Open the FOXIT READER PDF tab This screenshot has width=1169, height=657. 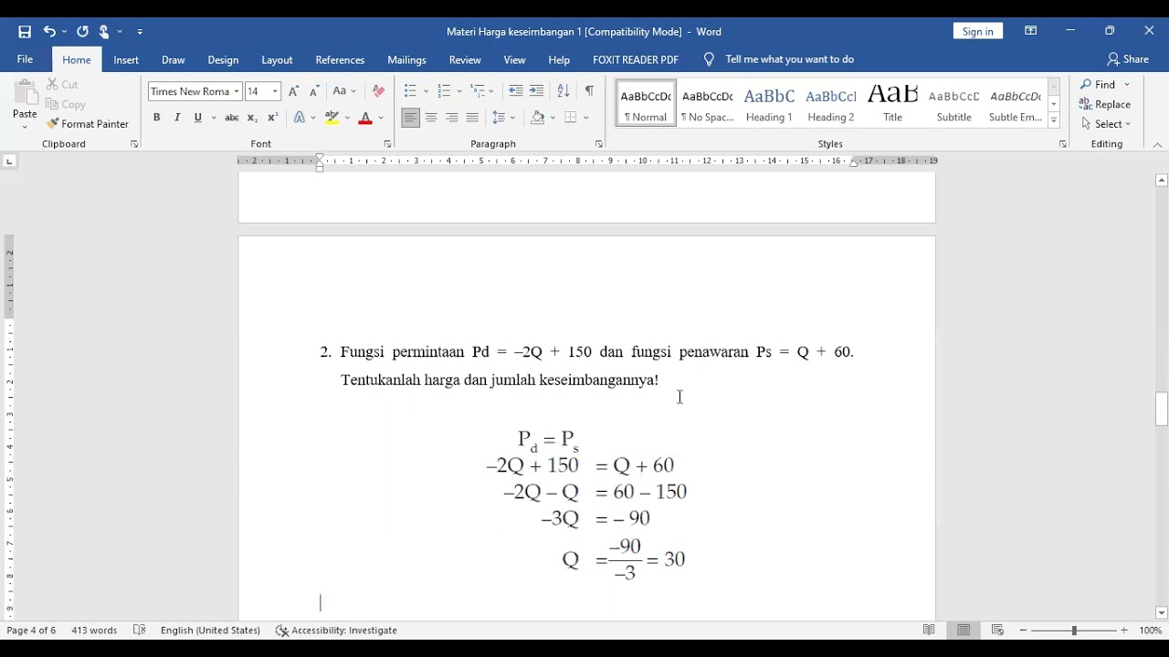[x=636, y=60]
